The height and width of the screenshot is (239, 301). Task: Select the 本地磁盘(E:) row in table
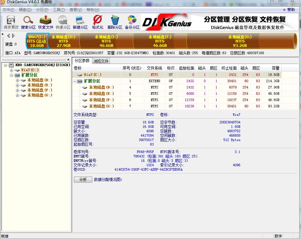coord(101,94)
